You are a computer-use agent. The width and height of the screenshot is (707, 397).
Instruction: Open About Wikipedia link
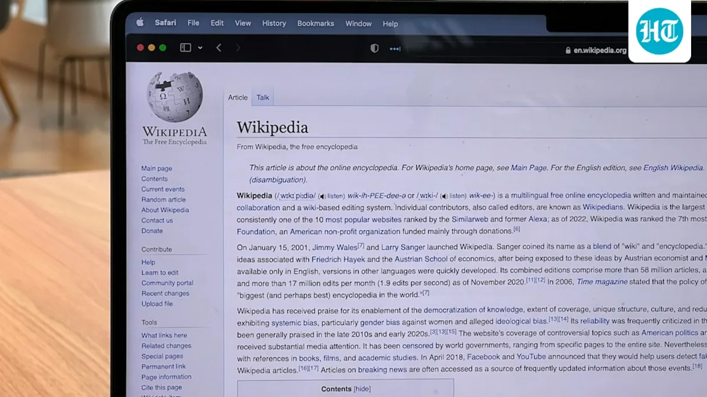click(x=165, y=210)
